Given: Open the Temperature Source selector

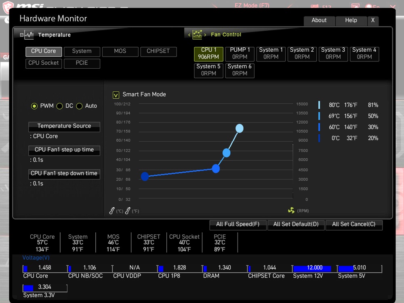Looking at the screenshot, I should click(x=64, y=126).
